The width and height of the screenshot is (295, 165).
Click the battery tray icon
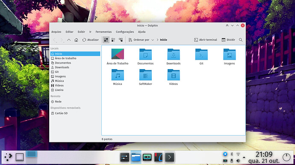coord(225,161)
